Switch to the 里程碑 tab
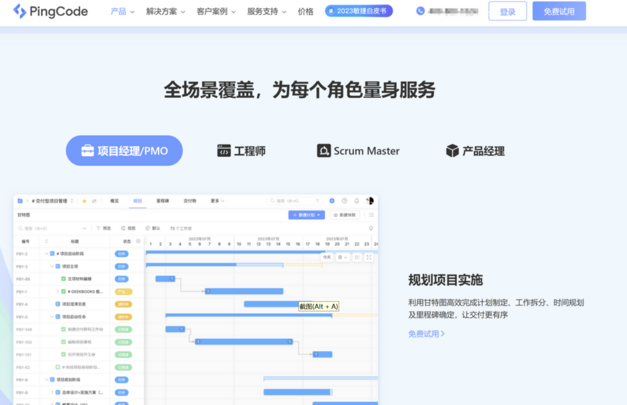 (162, 199)
